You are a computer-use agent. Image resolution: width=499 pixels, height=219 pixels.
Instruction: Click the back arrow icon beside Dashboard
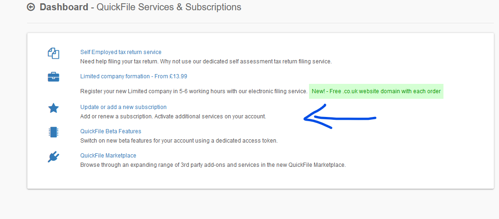[31, 7]
